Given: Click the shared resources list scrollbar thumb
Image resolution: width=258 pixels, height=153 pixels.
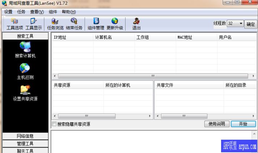Looking at the screenshot, I should [x=87, y=116].
